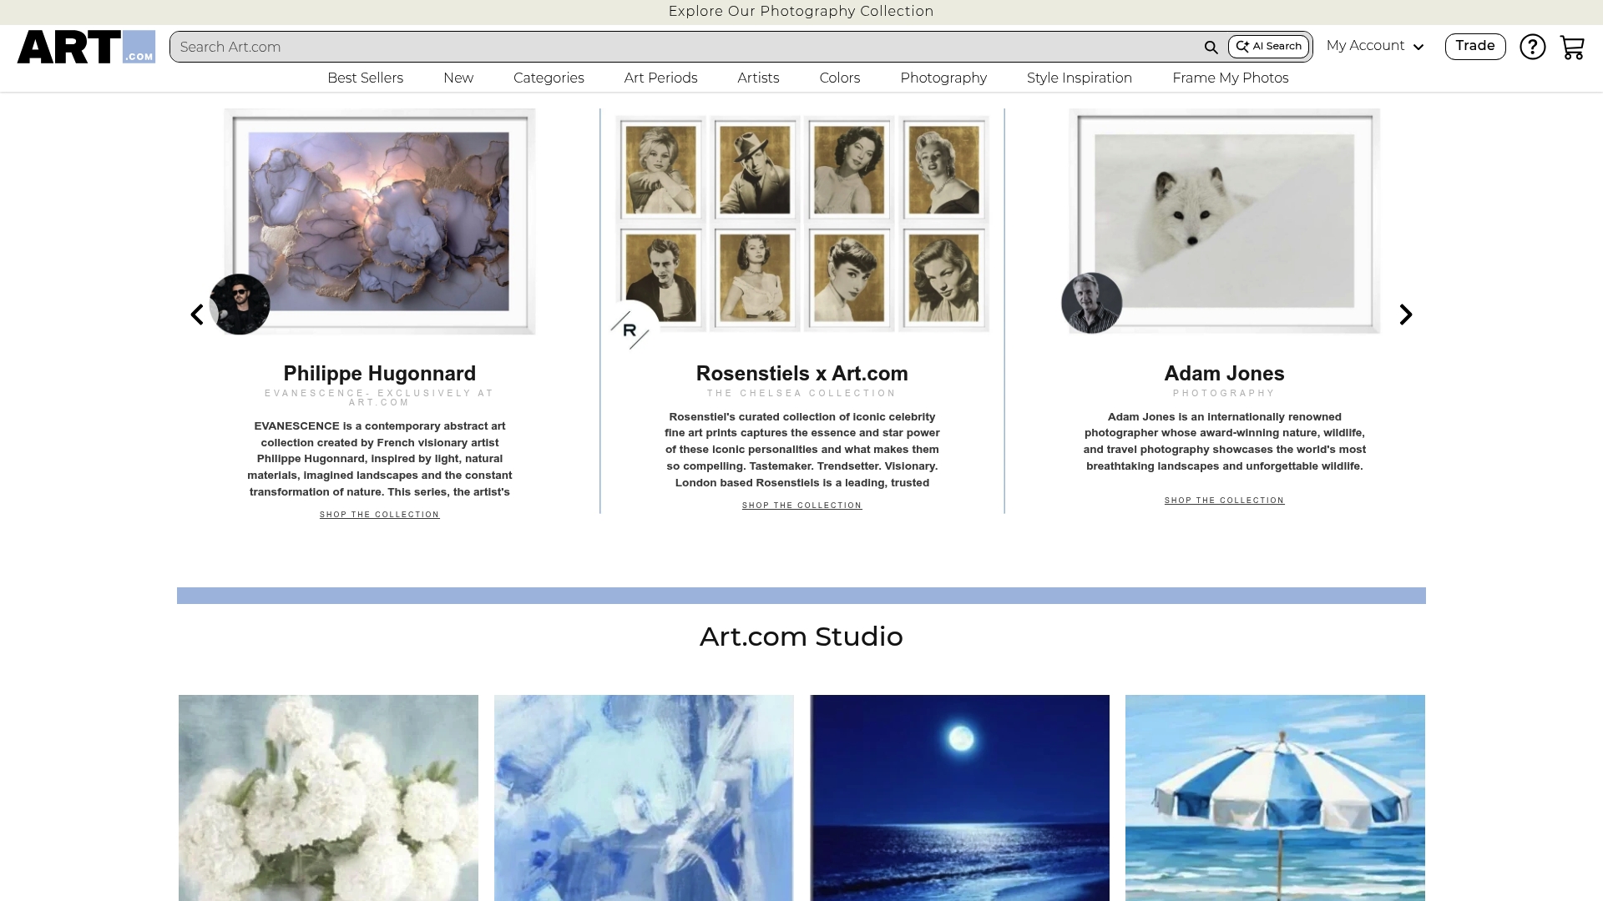1603x901 pixels.
Task: Click the Rosenstiels R logo badge
Action: 630,330
